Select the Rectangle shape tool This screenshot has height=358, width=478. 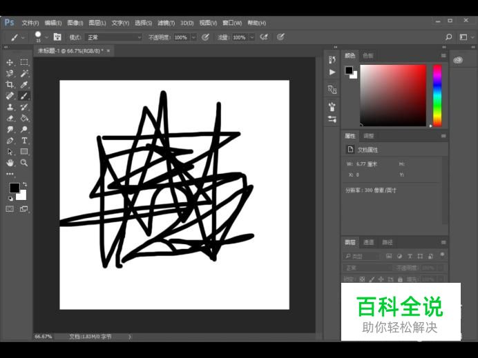coord(24,152)
